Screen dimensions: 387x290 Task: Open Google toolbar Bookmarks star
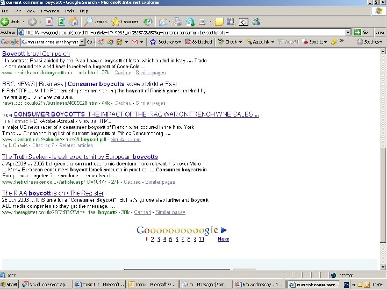pos(166,42)
